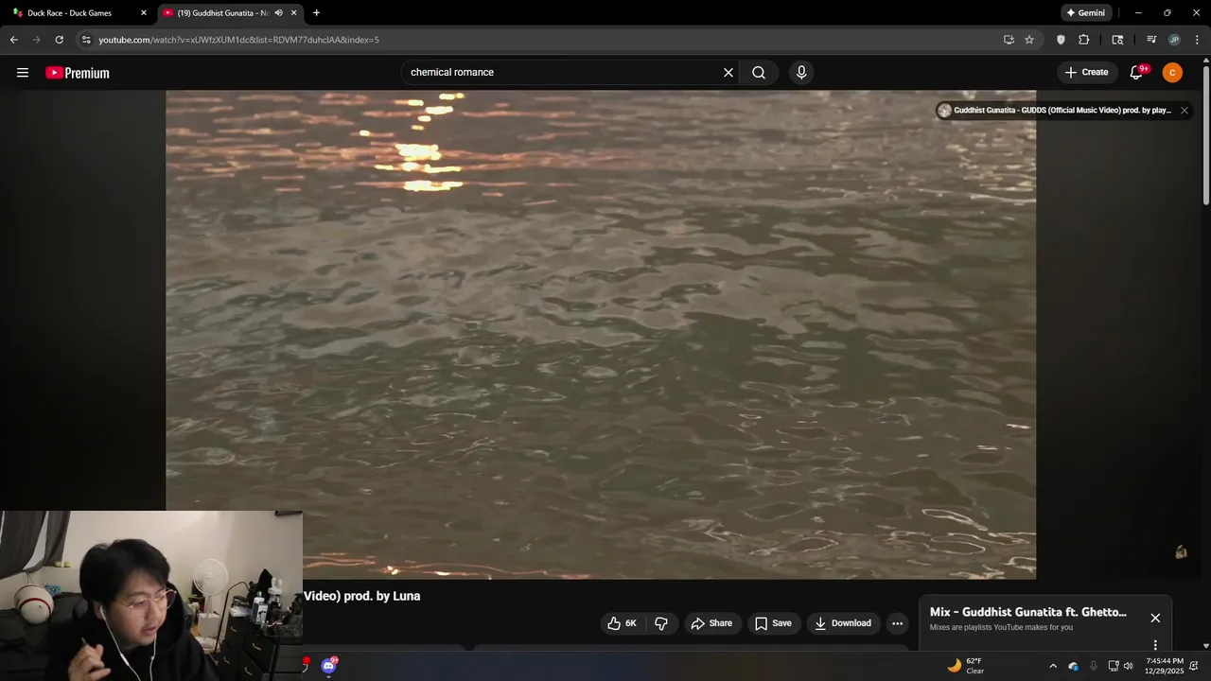Image resolution: width=1211 pixels, height=681 pixels.
Task: Open the OneDrive tray icon
Action: [1073, 666]
